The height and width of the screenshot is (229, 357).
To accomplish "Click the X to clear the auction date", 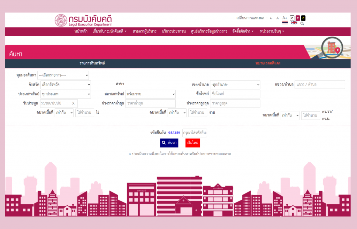I will pos(73,103).
